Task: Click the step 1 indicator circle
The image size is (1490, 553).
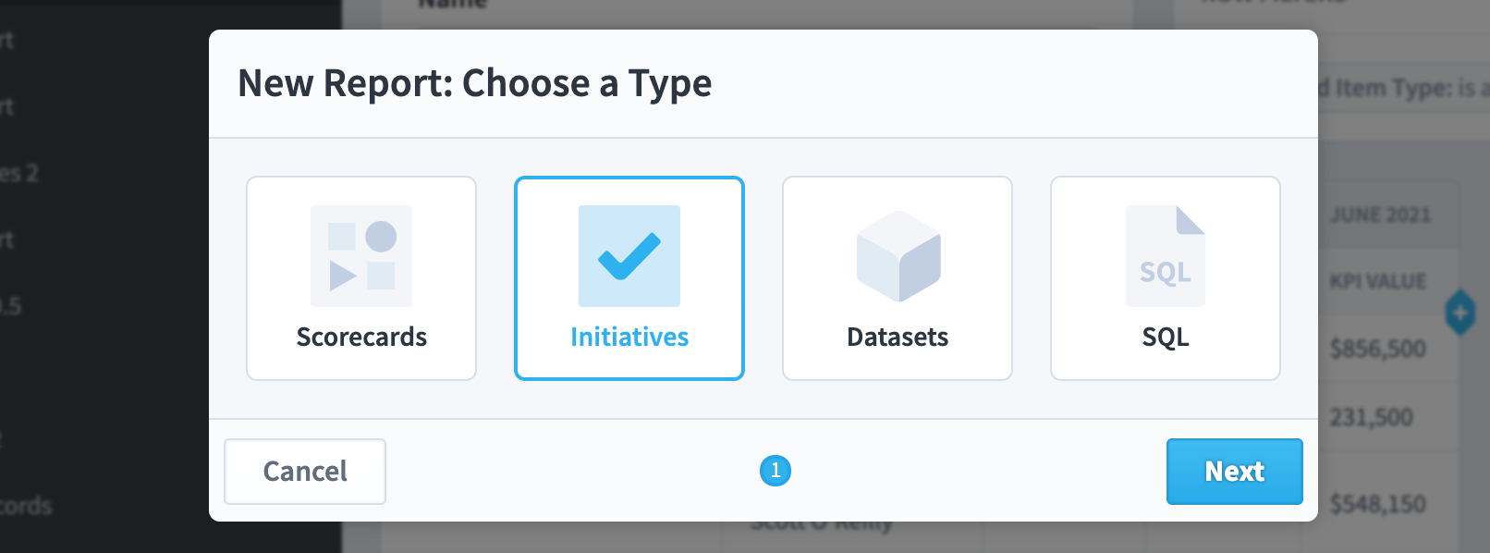Action: coord(776,471)
